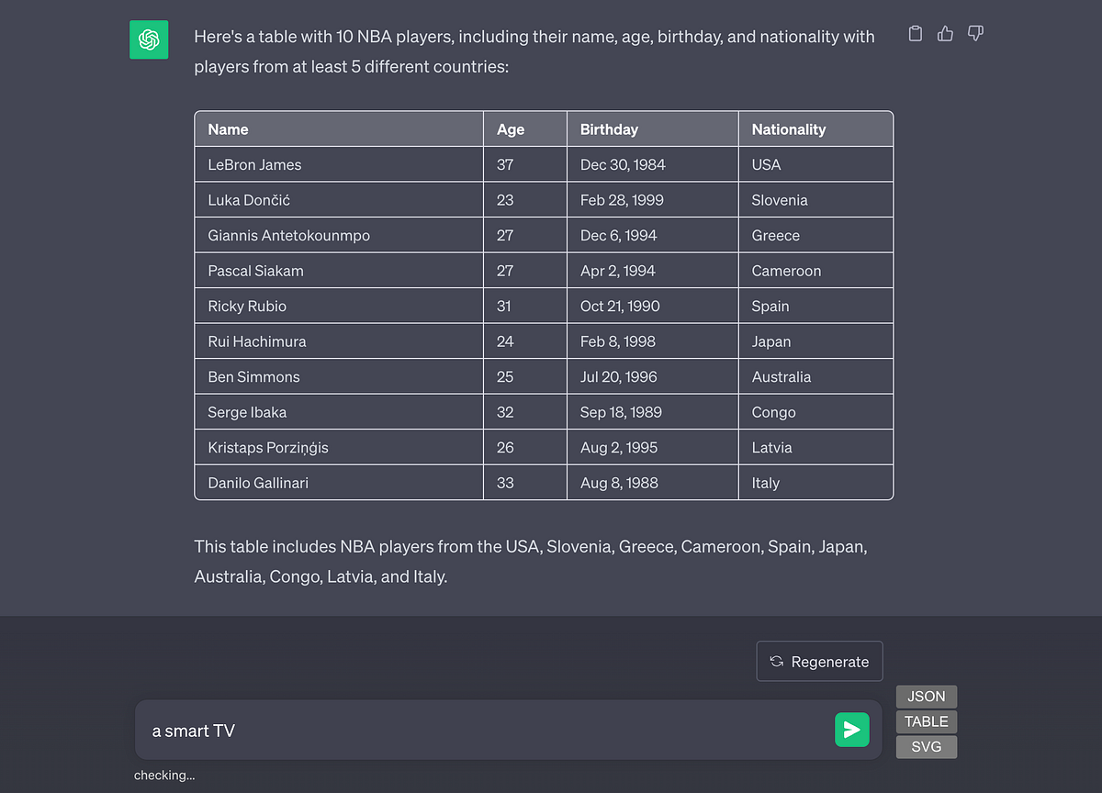The height and width of the screenshot is (793, 1102).
Task: Click the thumbs down icon
Action: (975, 34)
